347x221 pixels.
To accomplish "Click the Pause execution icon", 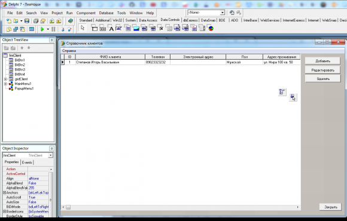I will (53, 29).
